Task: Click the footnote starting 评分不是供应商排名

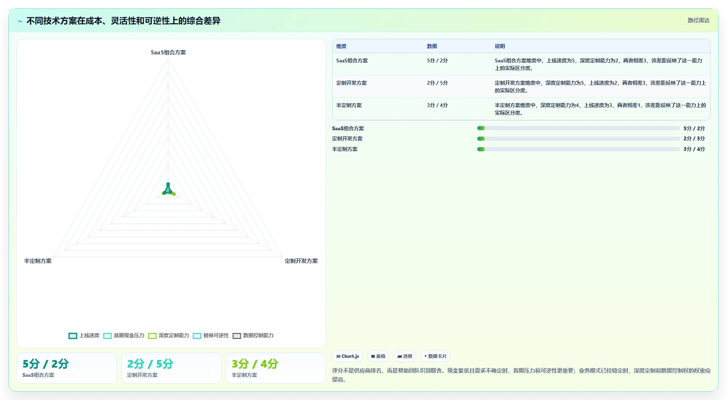Action: [x=521, y=375]
